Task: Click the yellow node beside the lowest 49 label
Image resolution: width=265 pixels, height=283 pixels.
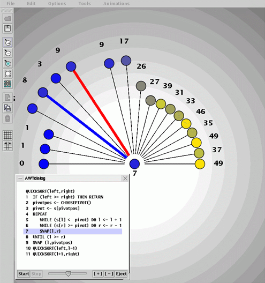Action: (x=200, y=164)
